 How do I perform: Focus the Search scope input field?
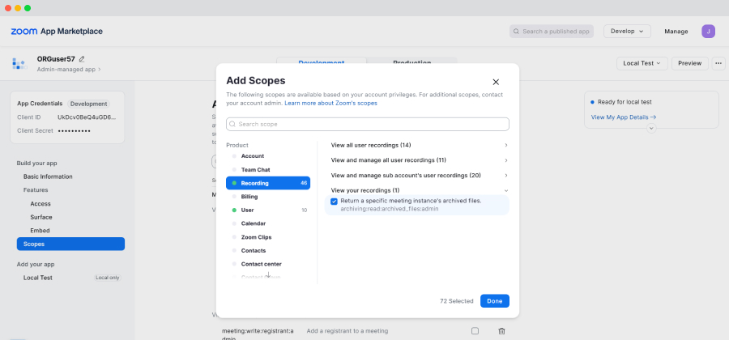367,124
